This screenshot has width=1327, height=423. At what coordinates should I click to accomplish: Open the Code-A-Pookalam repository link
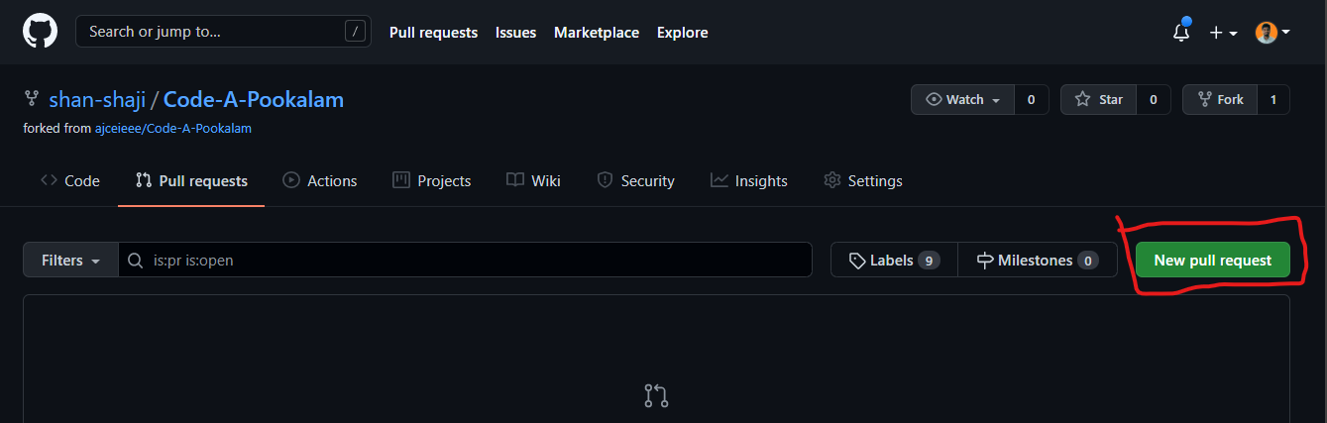tap(254, 100)
